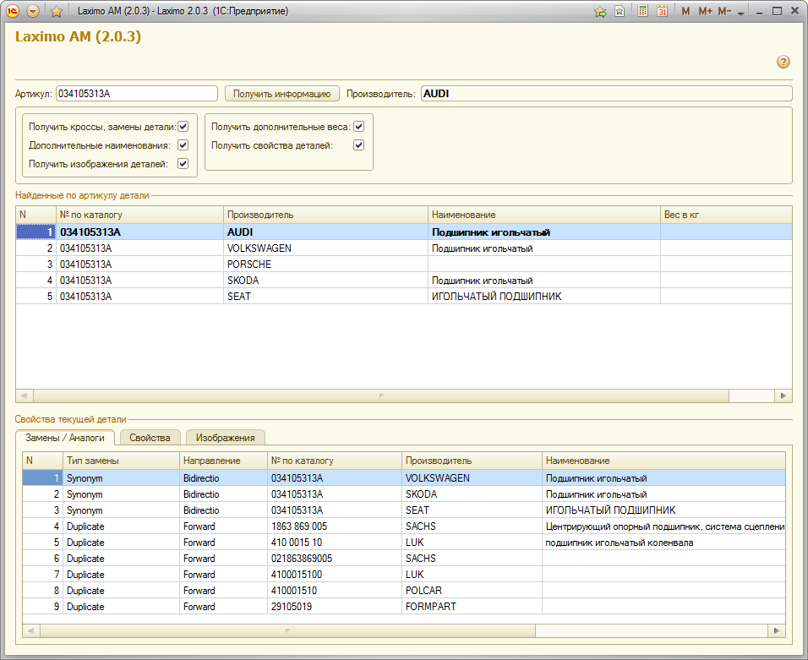The image size is (808, 660).
Task: Open the main menu round dropdown button
Action: click(x=33, y=11)
